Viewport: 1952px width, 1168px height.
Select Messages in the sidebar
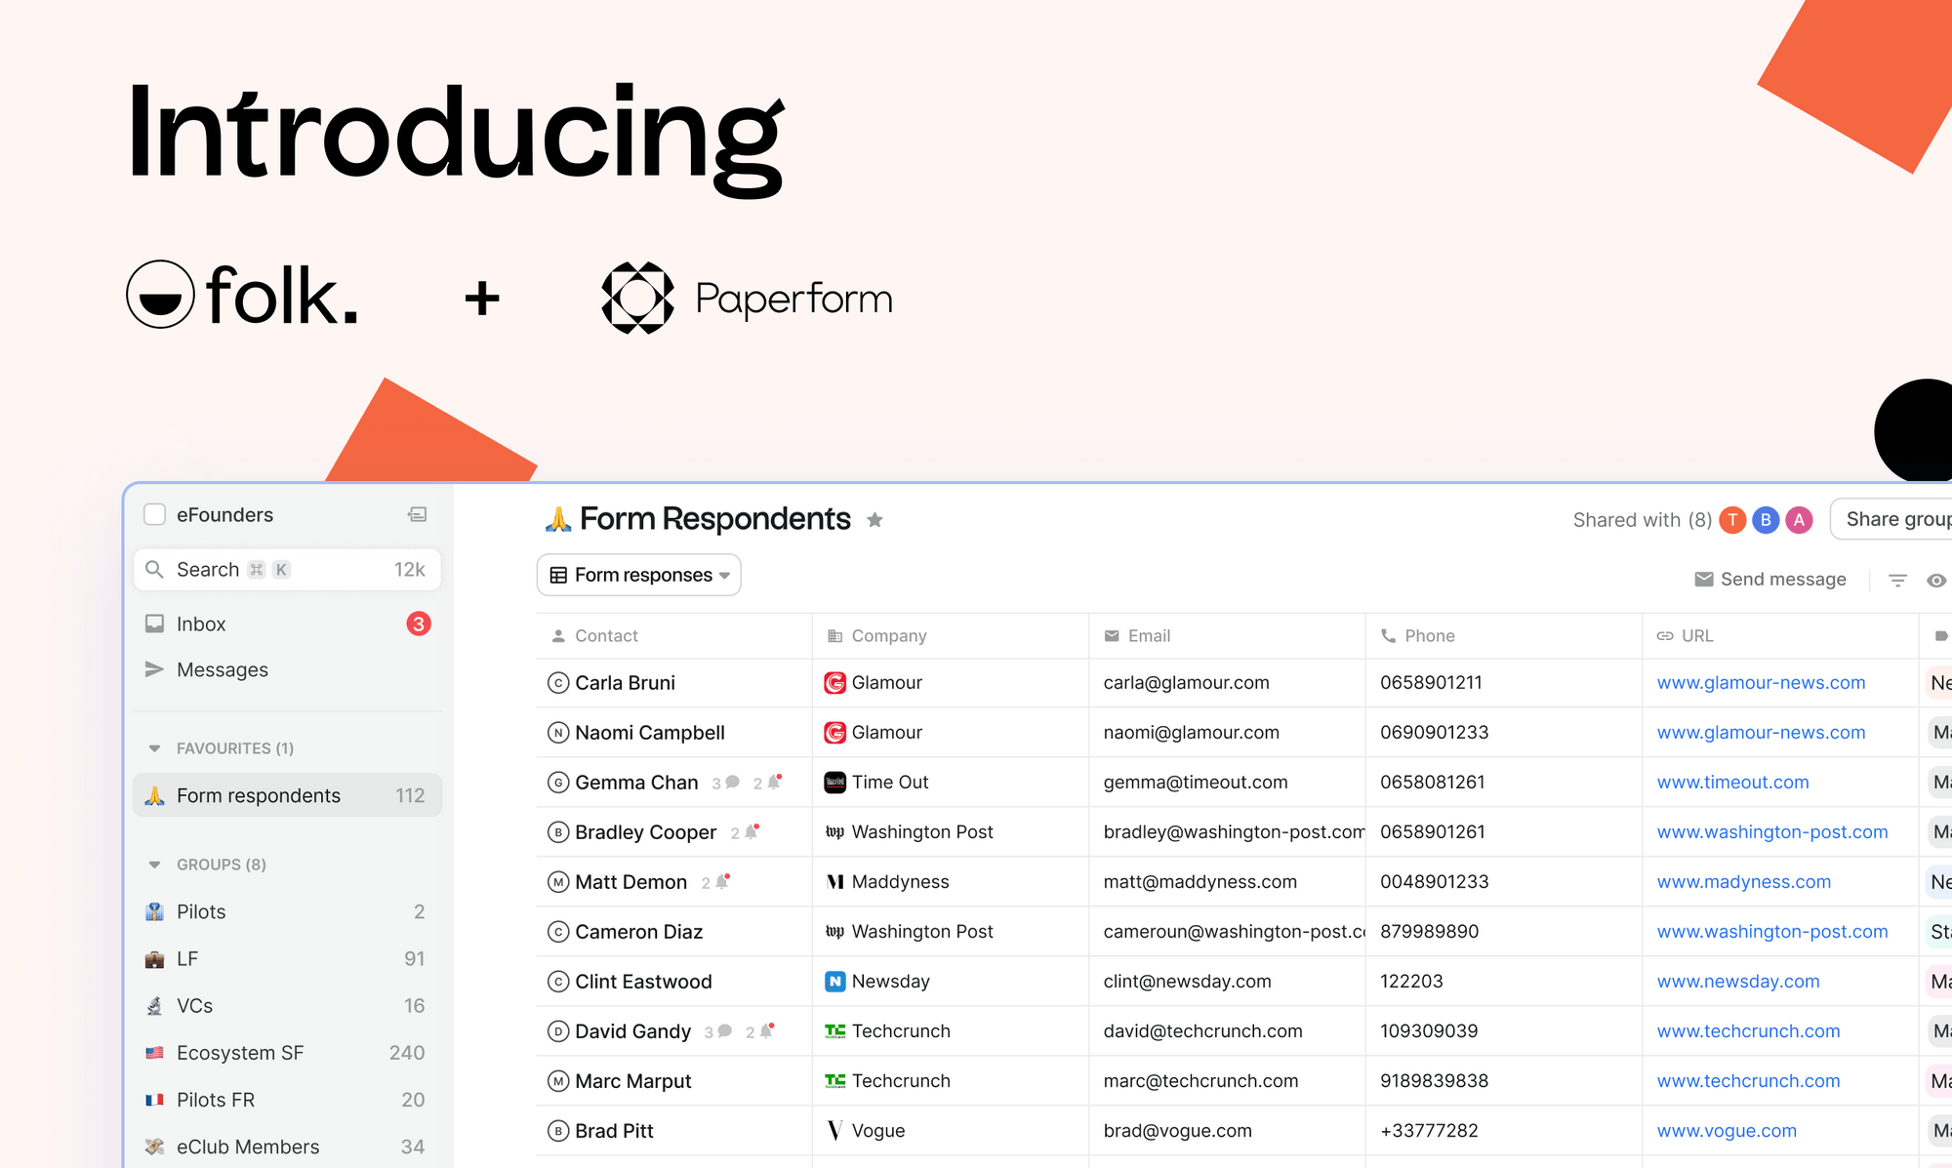[x=223, y=669]
